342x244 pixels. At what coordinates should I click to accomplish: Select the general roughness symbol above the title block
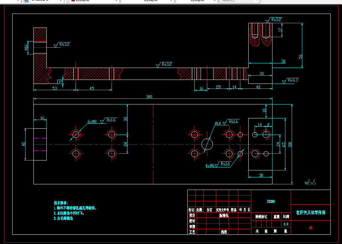310,182
